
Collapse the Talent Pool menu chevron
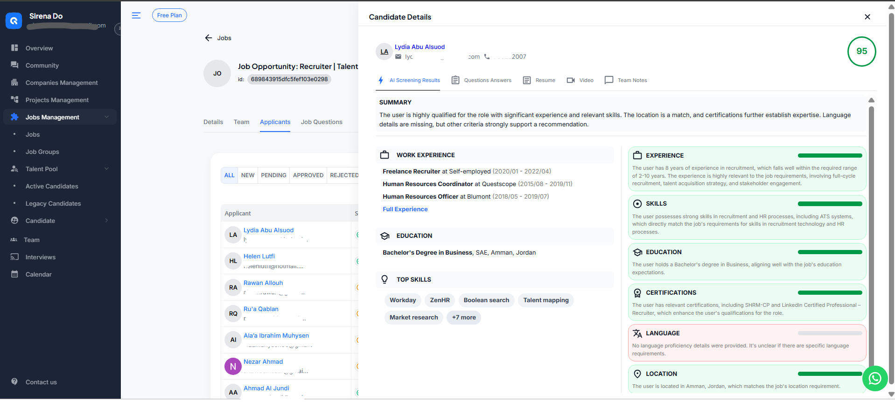(x=106, y=168)
